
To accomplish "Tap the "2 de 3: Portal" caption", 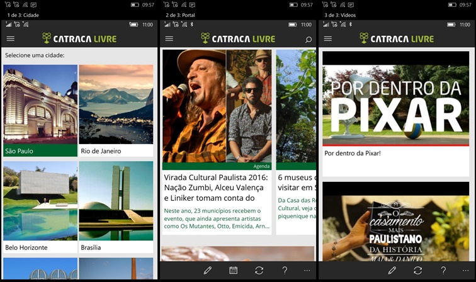I will coord(180,15).
